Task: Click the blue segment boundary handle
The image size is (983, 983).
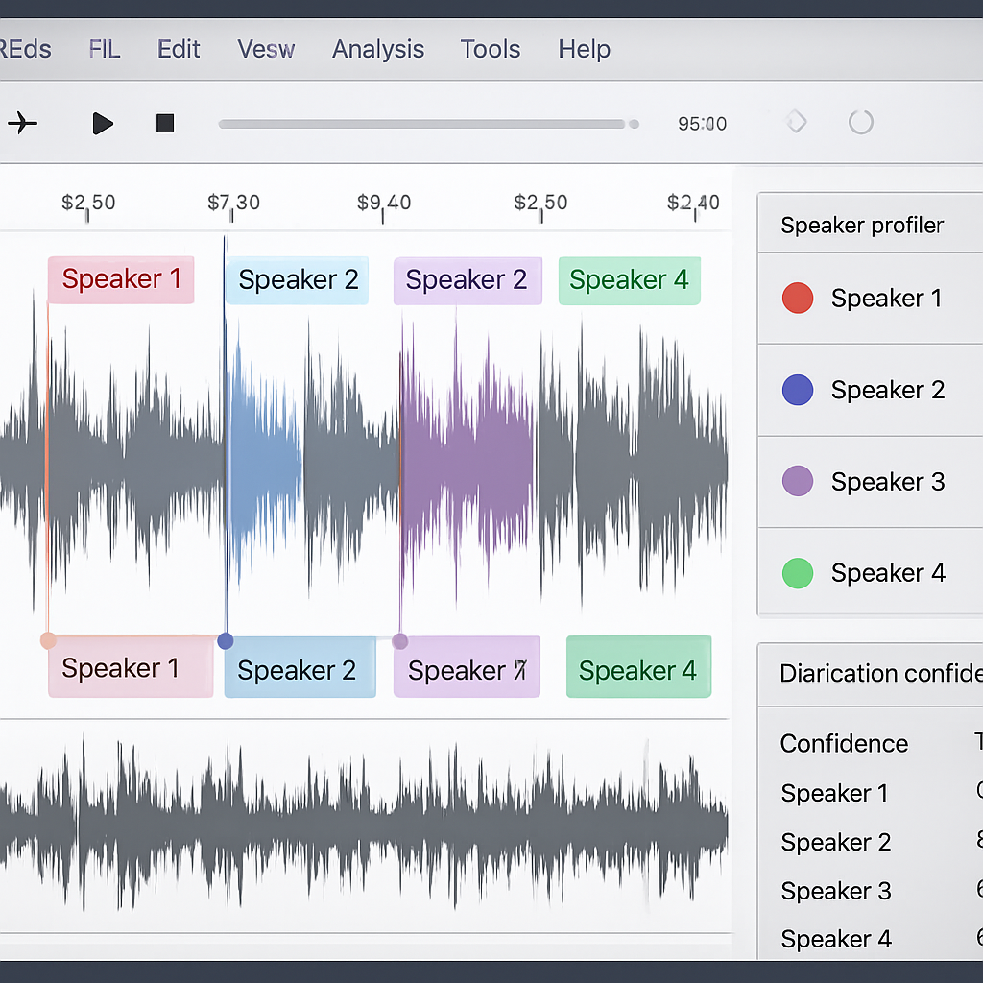Action: (225, 640)
